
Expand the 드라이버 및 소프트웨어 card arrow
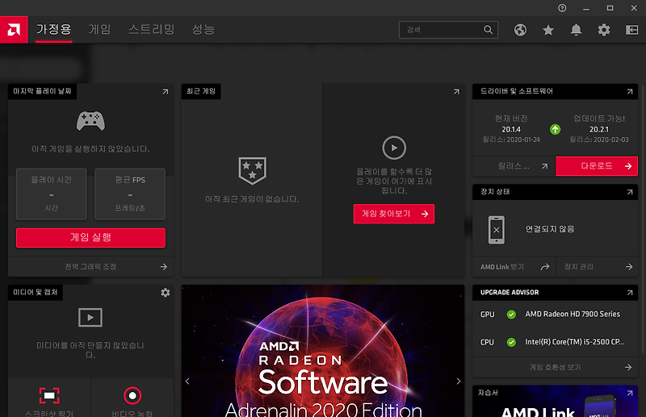[630, 91]
